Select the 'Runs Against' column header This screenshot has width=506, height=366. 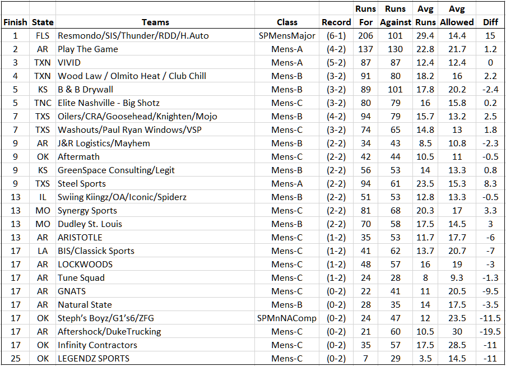pos(395,16)
